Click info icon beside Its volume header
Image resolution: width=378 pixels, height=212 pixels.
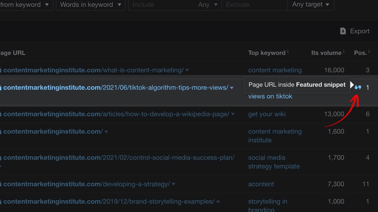[x=344, y=51]
